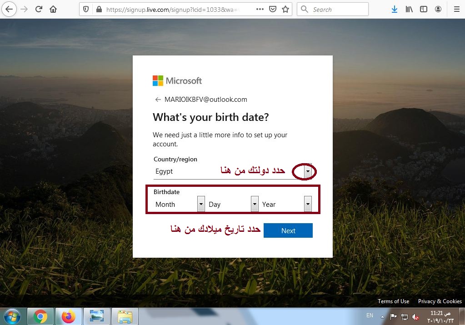Click the content blocking shield icon

(85, 9)
